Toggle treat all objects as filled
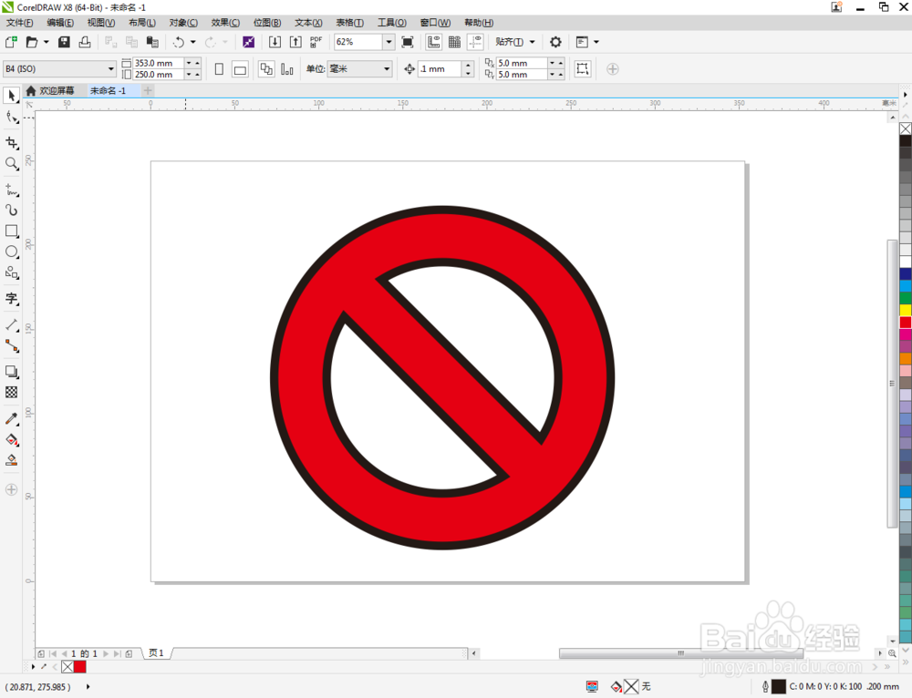 [x=582, y=68]
